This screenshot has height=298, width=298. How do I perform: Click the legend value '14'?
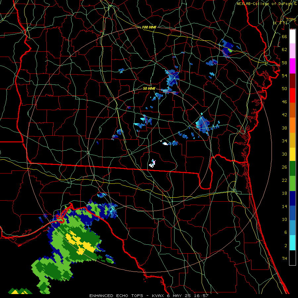pos(284,207)
